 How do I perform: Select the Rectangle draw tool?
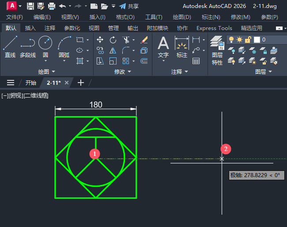coord(80,40)
